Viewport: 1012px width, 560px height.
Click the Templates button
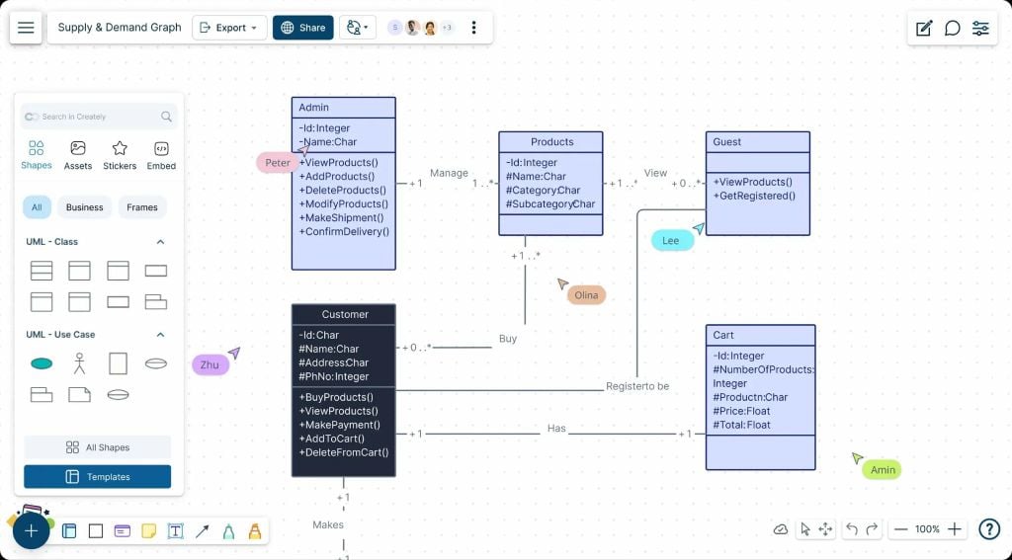click(98, 477)
